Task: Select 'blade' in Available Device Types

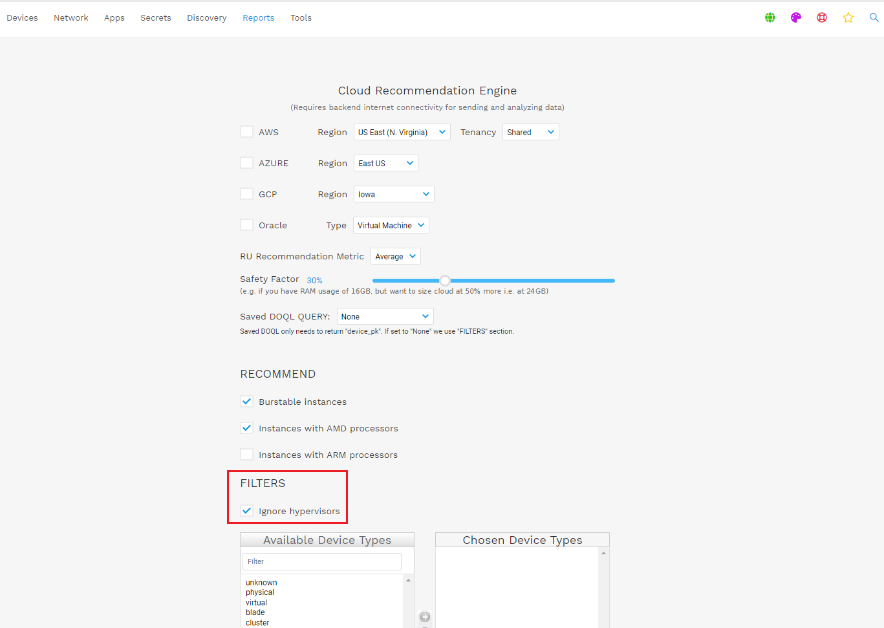Action: [x=255, y=612]
